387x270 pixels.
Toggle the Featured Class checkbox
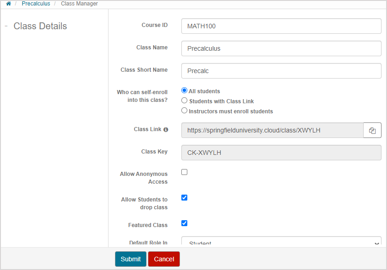click(x=185, y=223)
